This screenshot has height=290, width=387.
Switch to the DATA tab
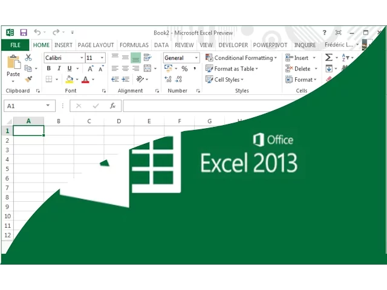161,45
